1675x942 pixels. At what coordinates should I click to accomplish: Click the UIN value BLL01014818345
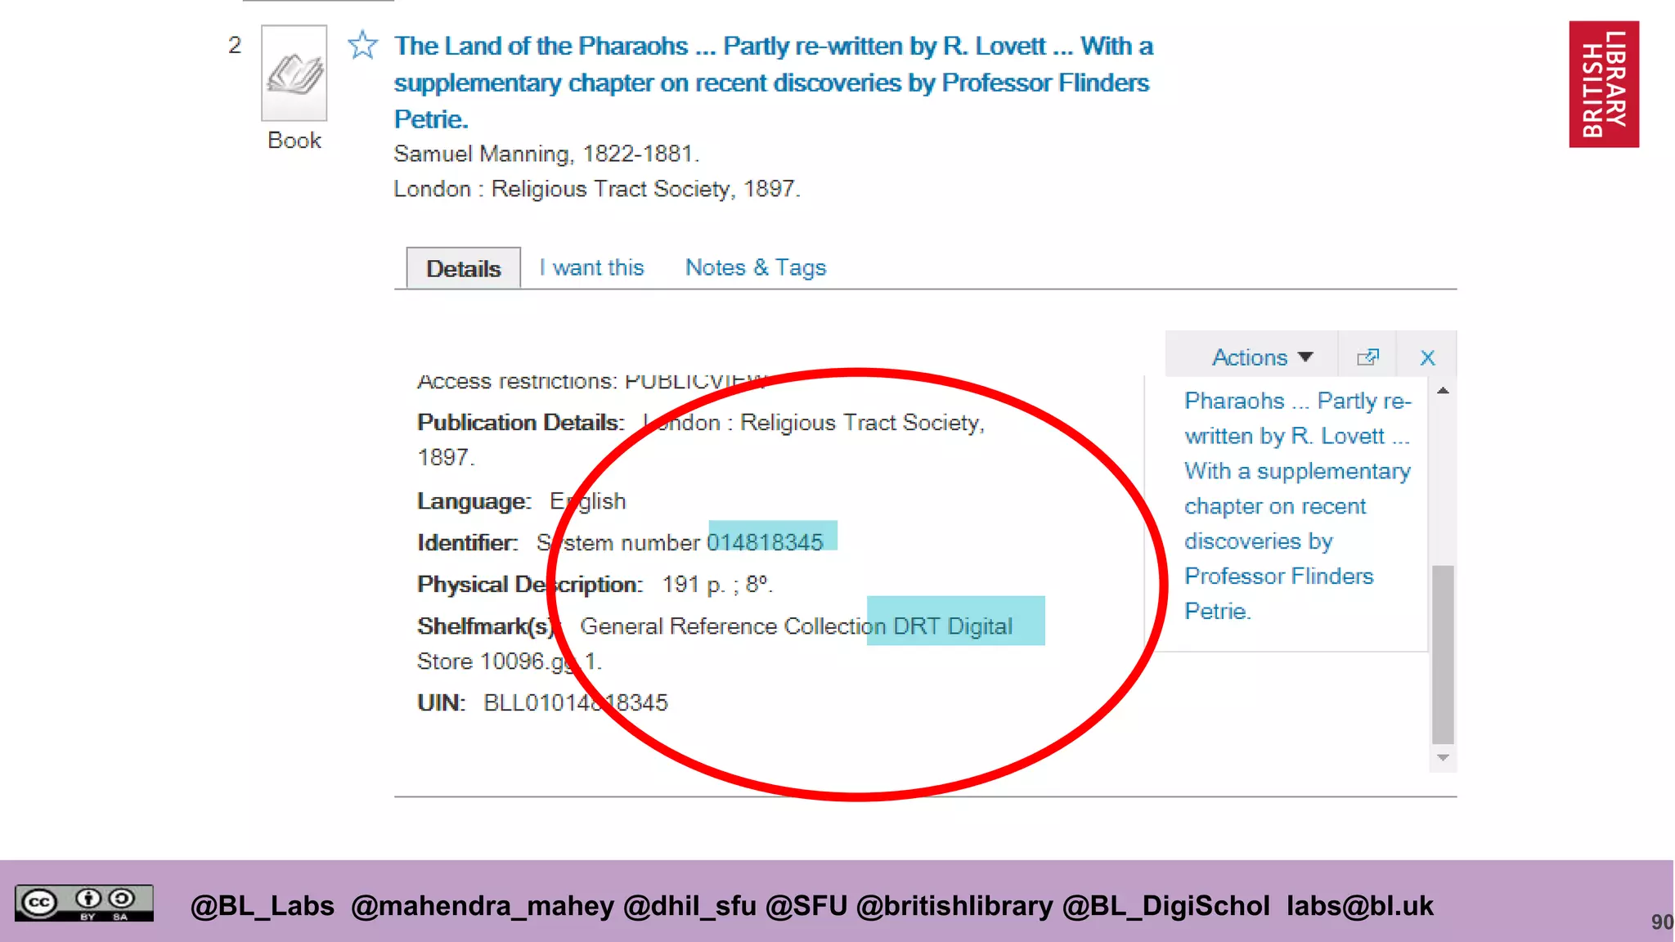pos(576,702)
